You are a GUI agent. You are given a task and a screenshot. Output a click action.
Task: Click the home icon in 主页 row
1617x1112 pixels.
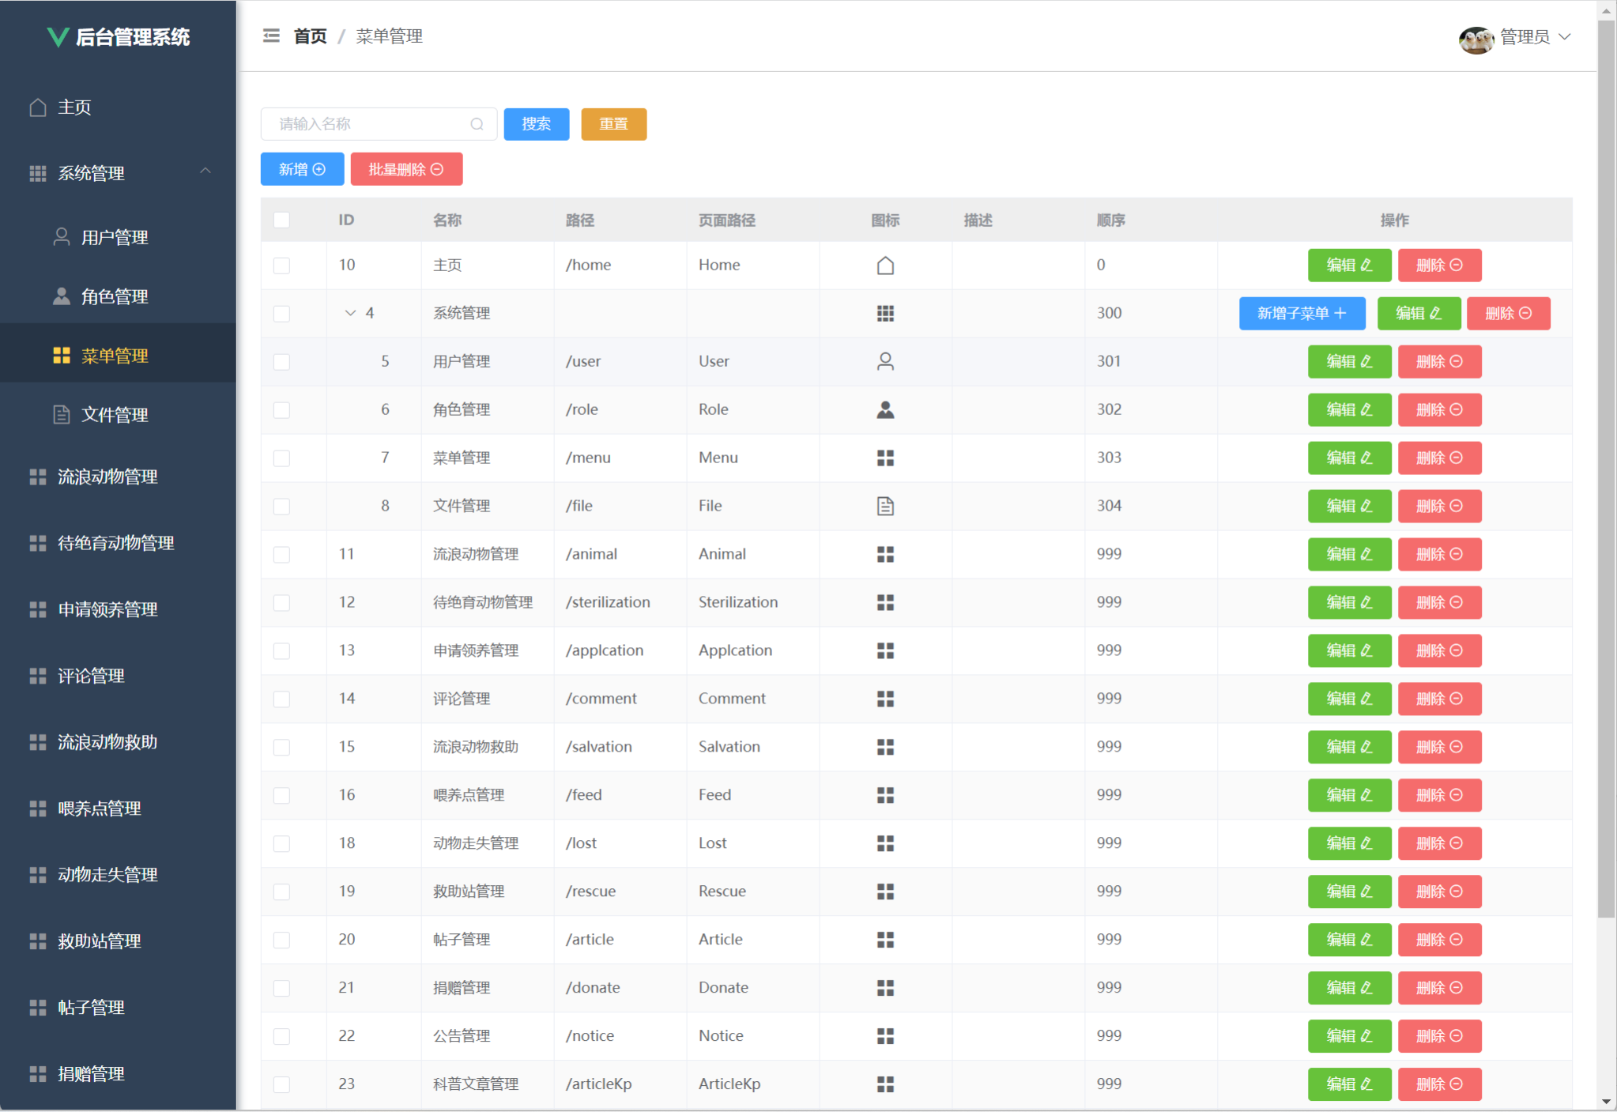click(x=885, y=266)
